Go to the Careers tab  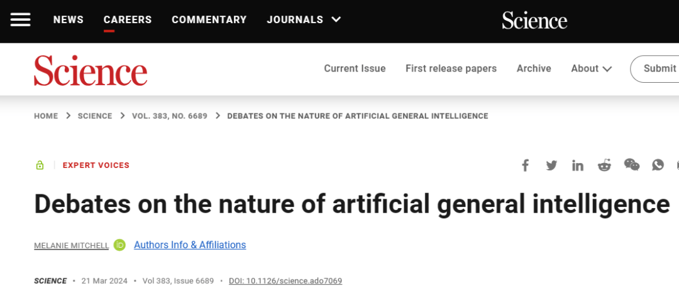tap(128, 19)
